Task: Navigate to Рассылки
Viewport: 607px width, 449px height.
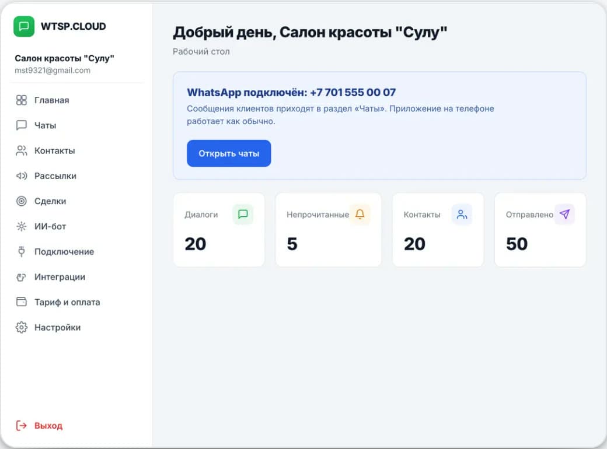Action: click(x=55, y=176)
